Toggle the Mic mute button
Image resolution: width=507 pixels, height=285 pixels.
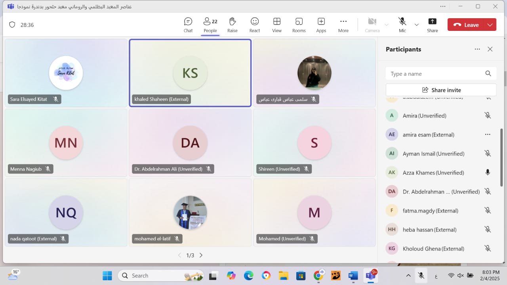pyautogui.click(x=402, y=25)
